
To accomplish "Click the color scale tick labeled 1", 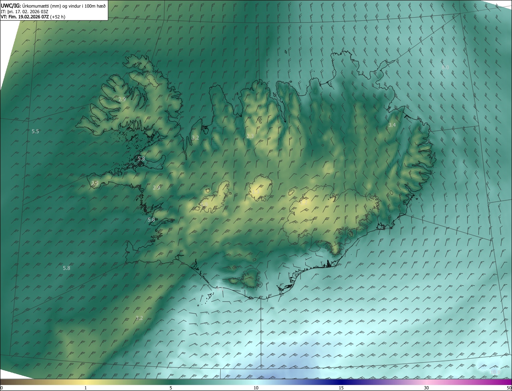I will 86,388.
